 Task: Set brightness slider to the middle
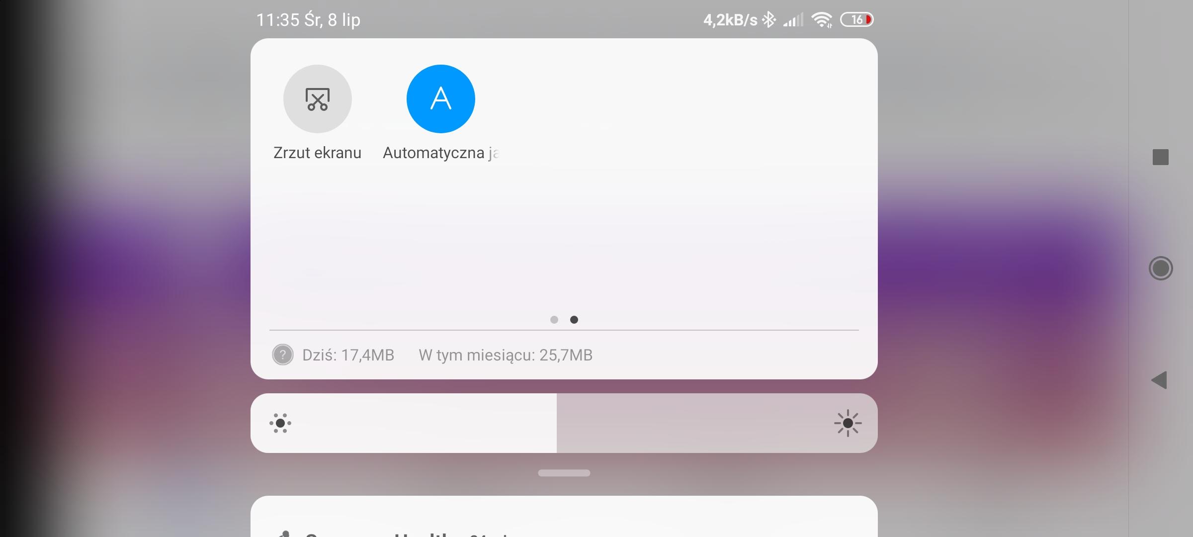pyautogui.click(x=564, y=423)
